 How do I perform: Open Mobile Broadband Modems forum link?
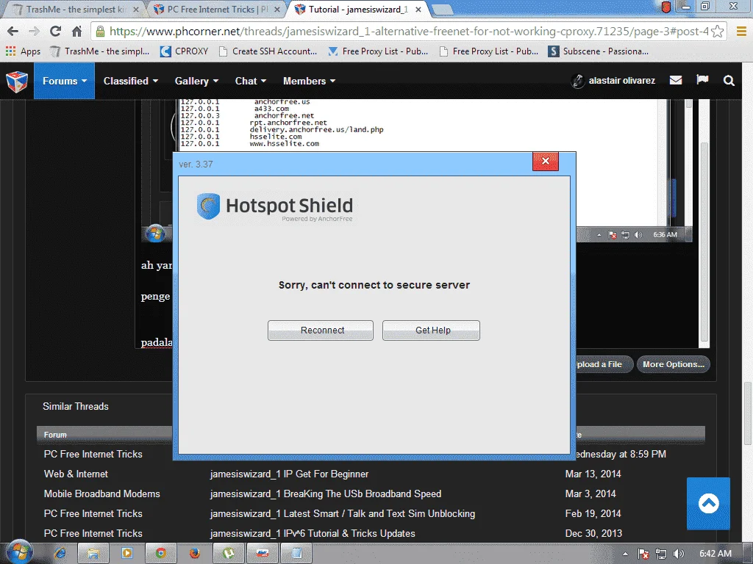101,494
